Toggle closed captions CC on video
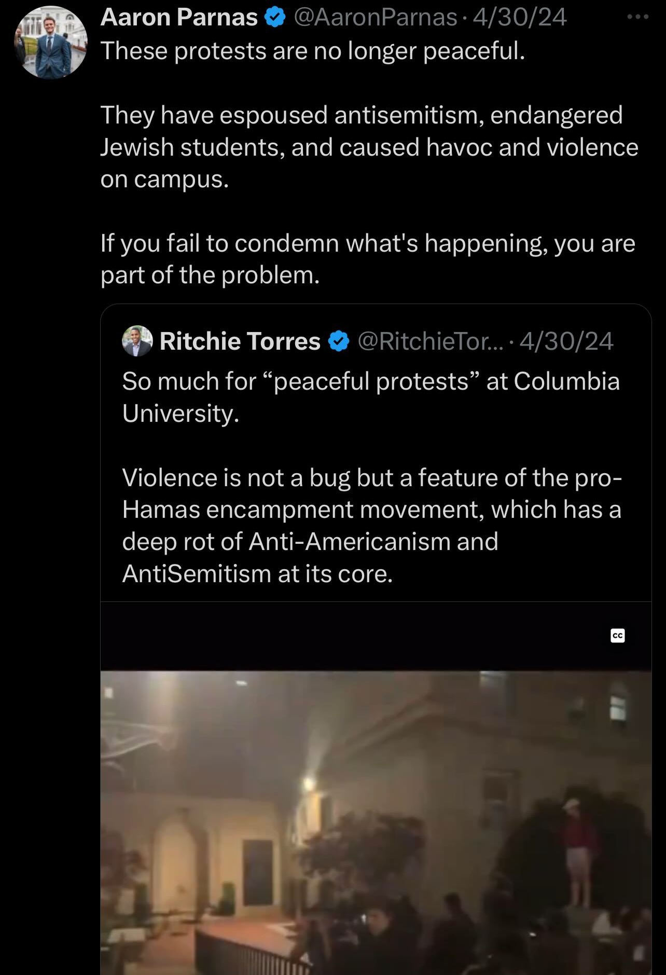The image size is (666, 975). click(x=618, y=636)
